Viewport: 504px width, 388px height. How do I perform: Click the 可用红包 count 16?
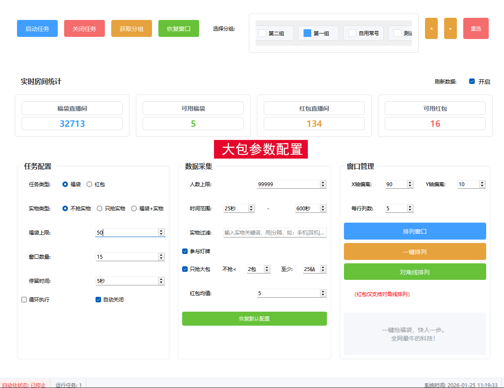coord(435,123)
